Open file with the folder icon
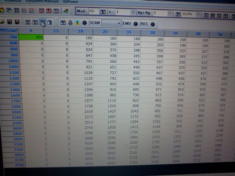Image resolution: width=235 pixels, height=176 pixels. [2, 22]
